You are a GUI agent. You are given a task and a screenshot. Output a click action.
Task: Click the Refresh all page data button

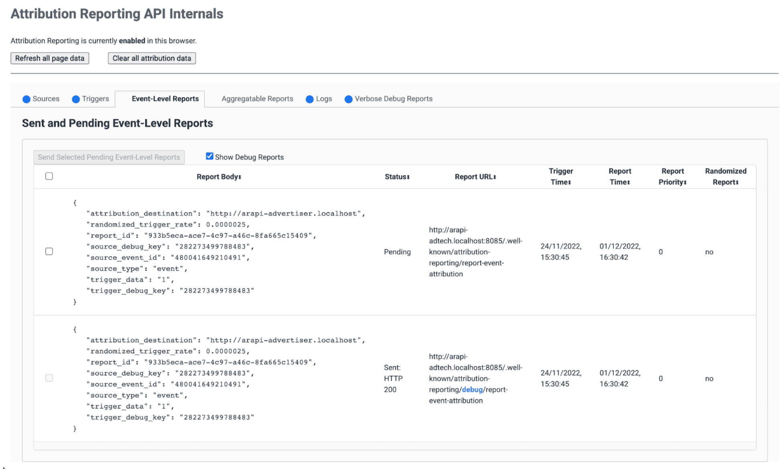click(49, 57)
